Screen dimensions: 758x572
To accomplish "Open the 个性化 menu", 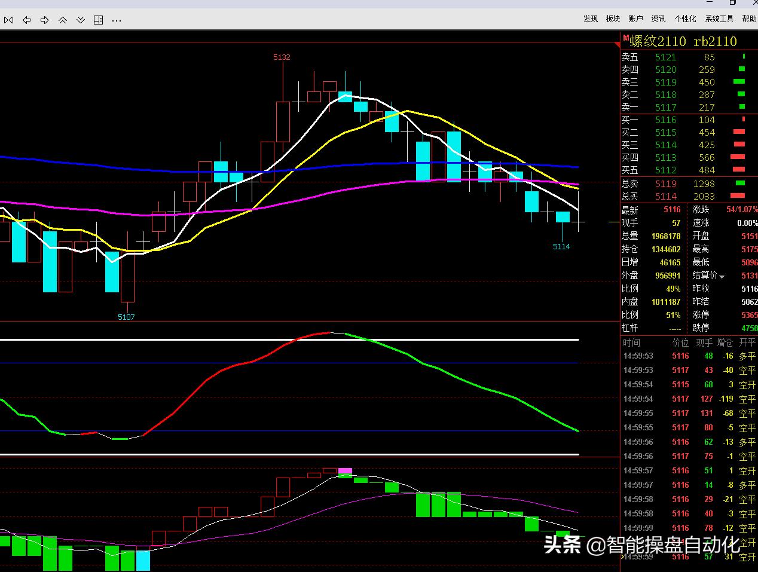I will click(x=685, y=19).
